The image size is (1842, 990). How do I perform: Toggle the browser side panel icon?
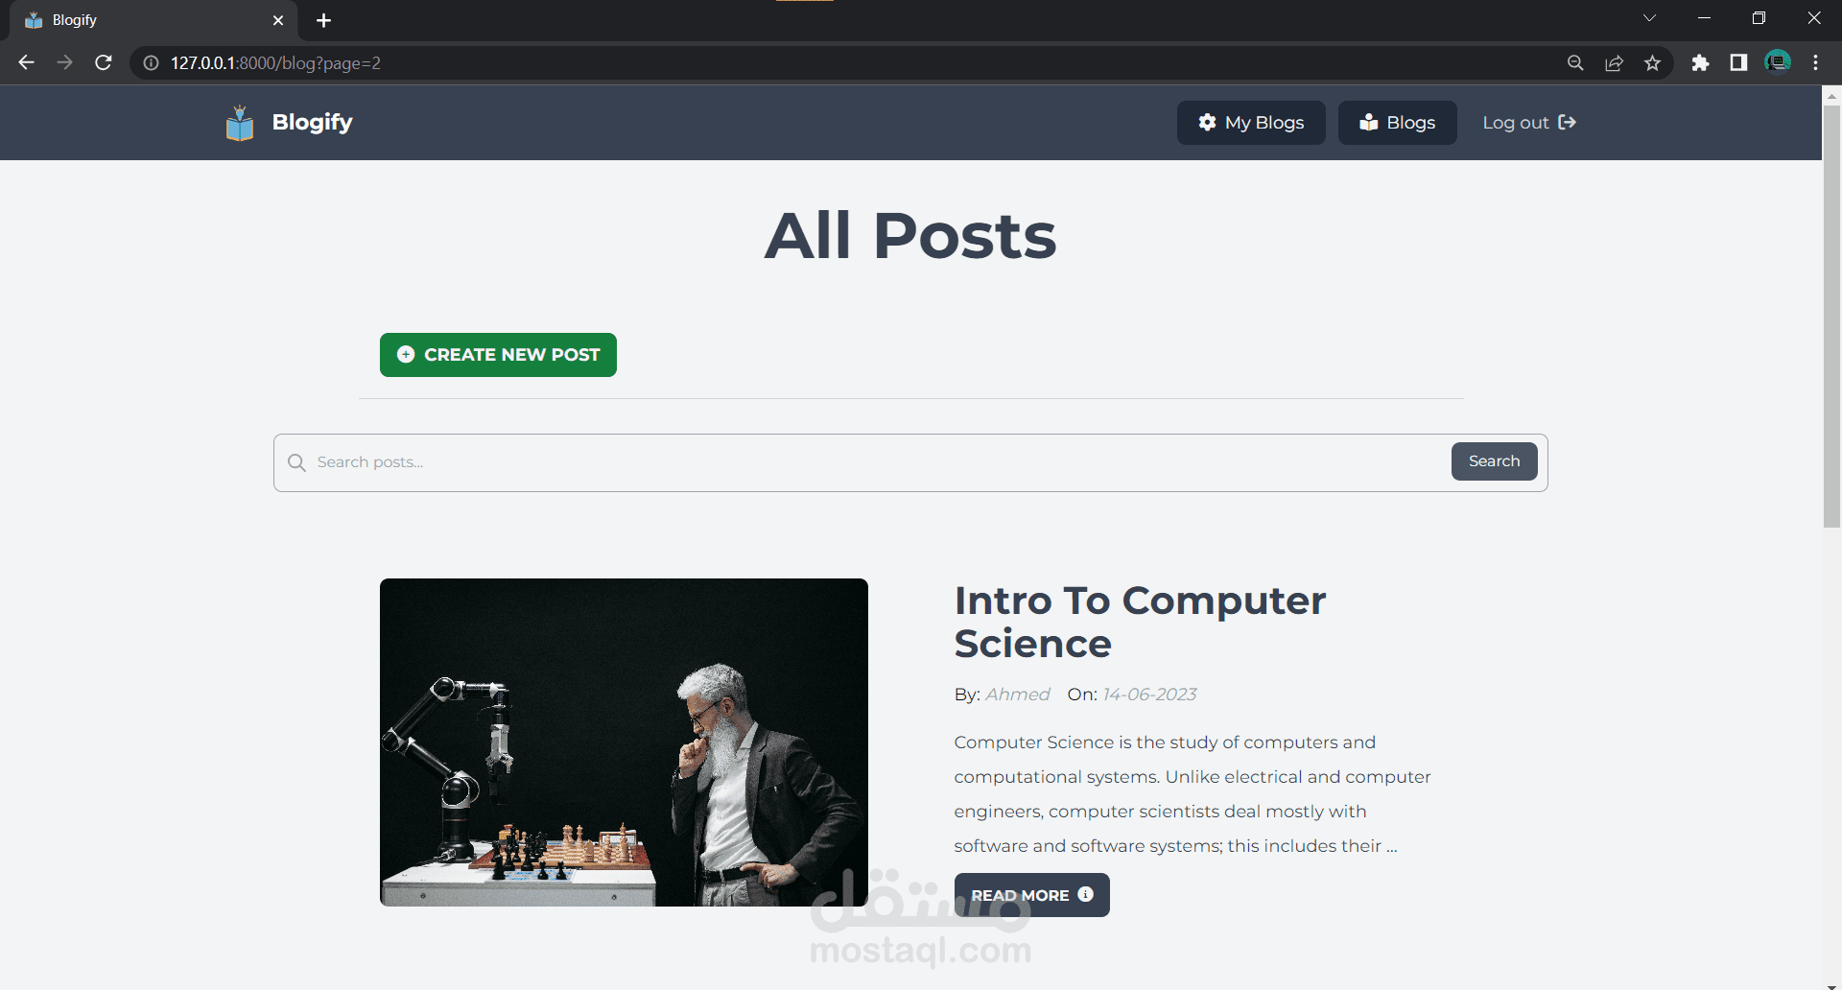(x=1738, y=63)
